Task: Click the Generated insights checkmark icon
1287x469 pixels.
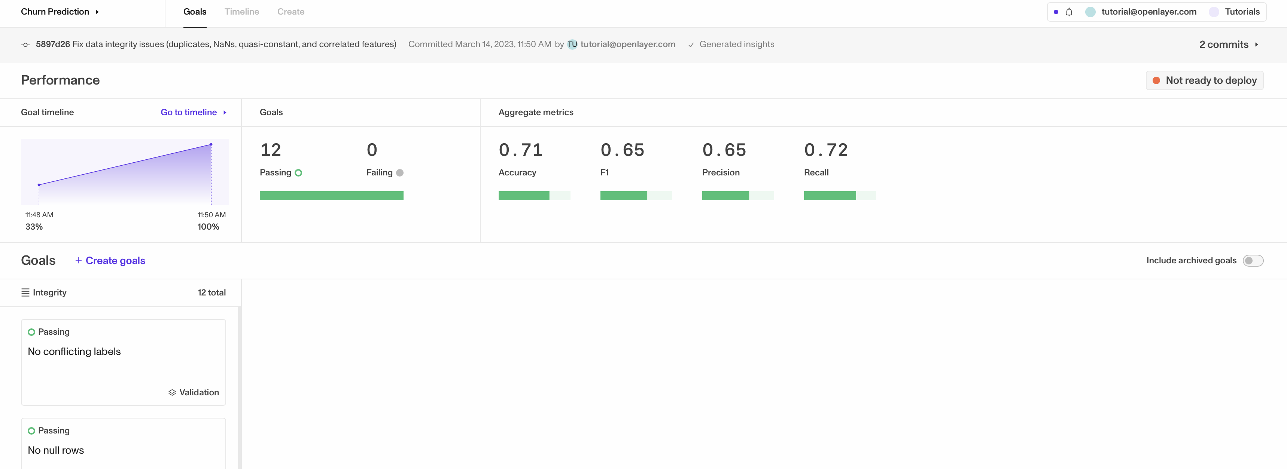Action: 691,45
